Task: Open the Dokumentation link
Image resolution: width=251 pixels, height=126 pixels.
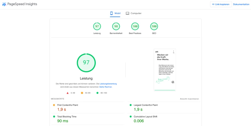Action: click(x=241, y=4)
